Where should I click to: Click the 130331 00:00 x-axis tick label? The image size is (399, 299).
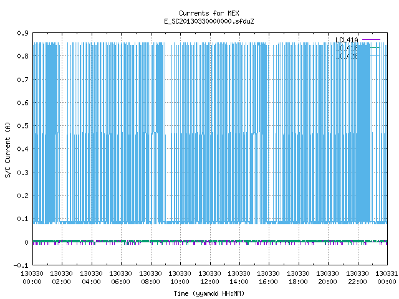point(387,278)
